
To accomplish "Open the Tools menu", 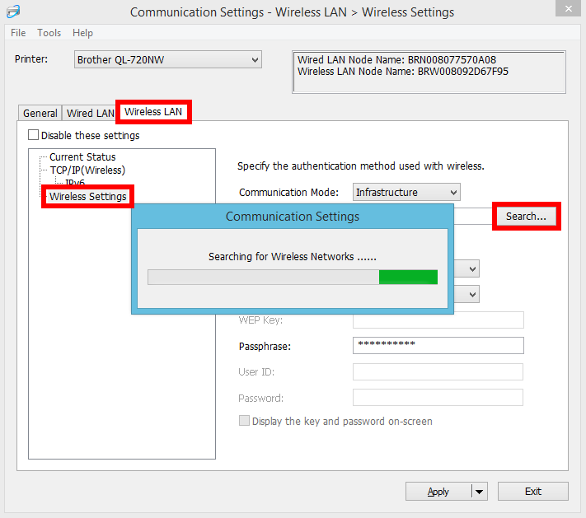I will pyautogui.click(x=49, y=33).
